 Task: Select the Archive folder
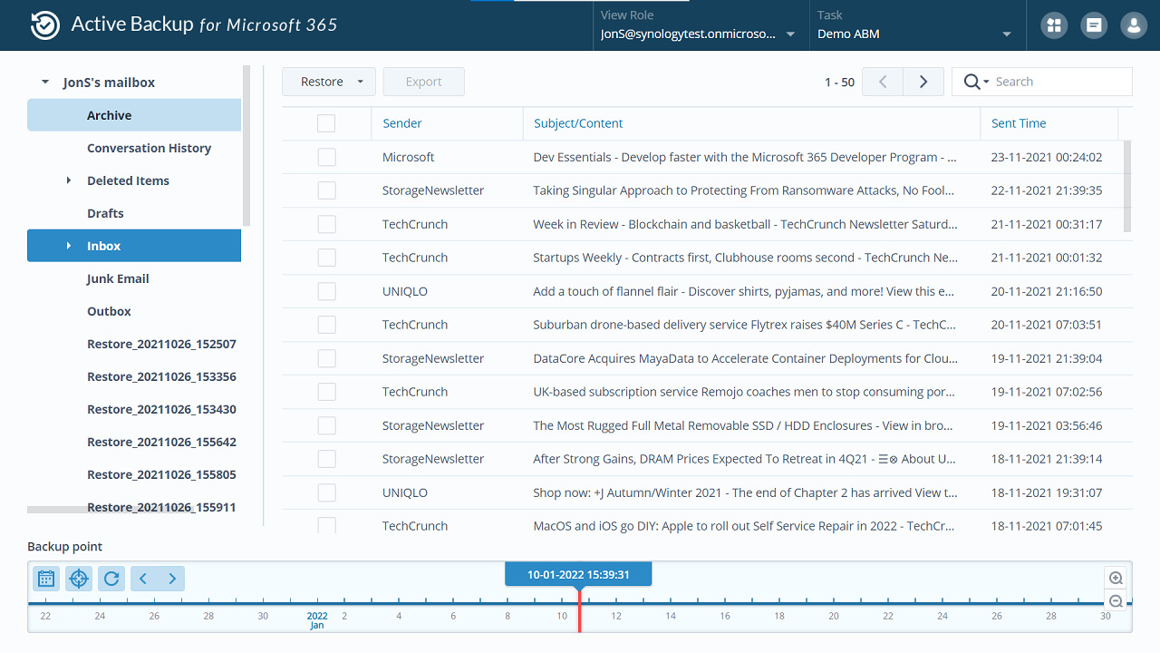click(x=134, y=115)
